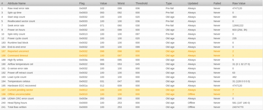Screen dimensions: 263x110
Task: Select Airflow temperature cel attribute
Action: click(131, 64)
